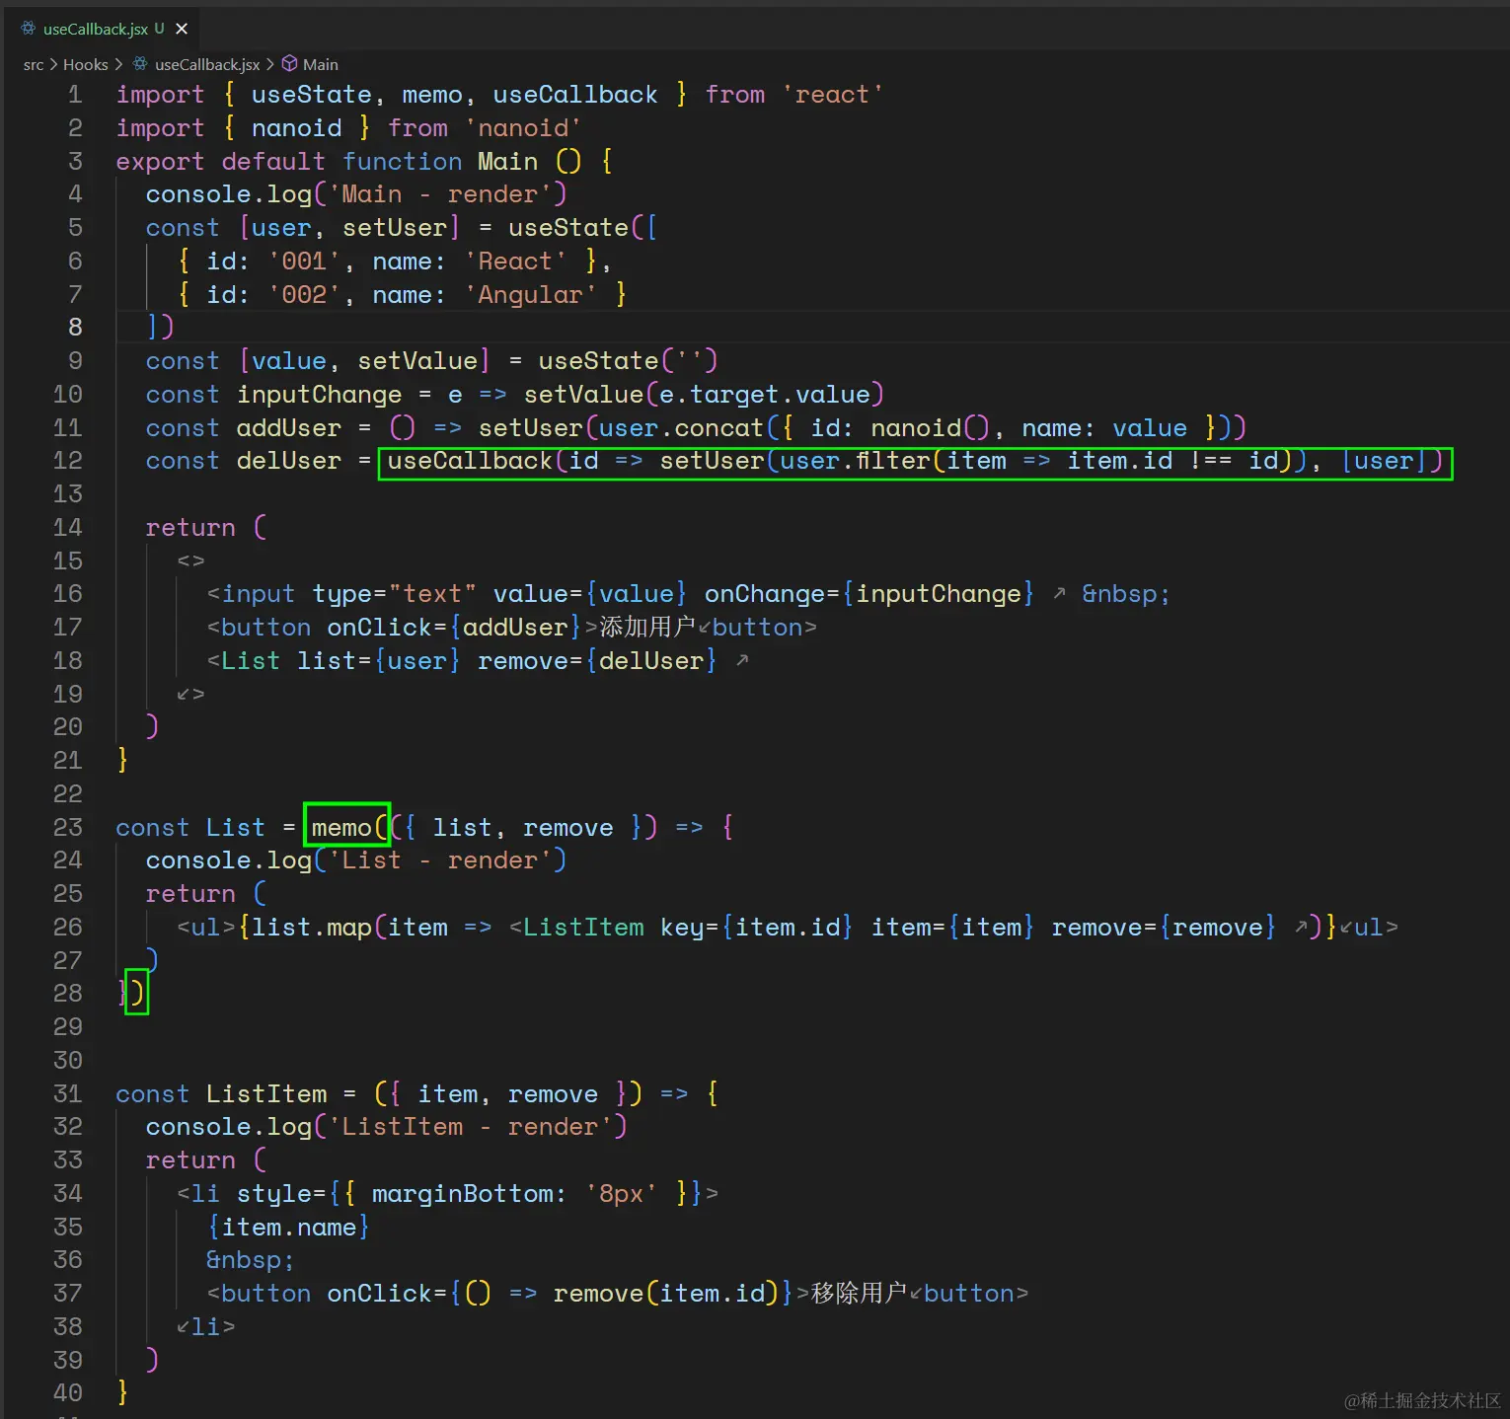Click 'onClick={addUser}' on line 17

pos(454,628)
